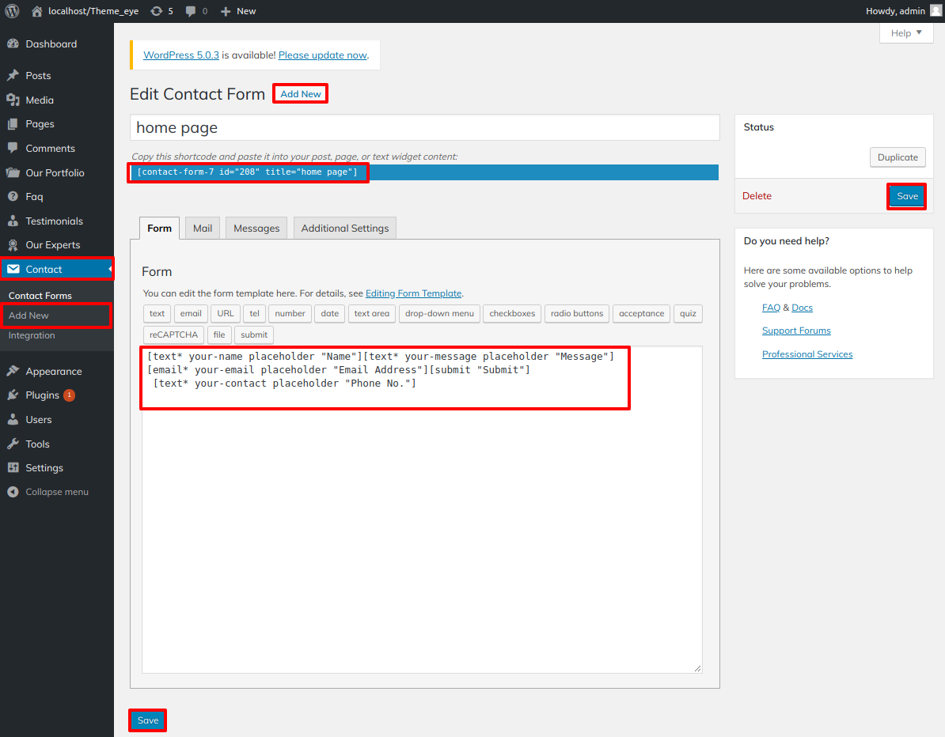Click the form textarea resize handle
This screenshot has height=737, width=945.
point(697,668)
